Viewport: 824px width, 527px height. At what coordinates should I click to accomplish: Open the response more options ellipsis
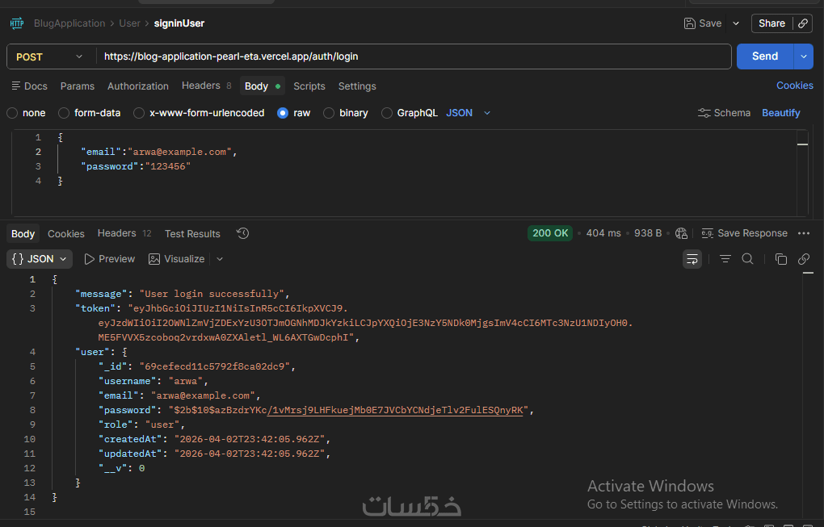click(x=803, y=233)
